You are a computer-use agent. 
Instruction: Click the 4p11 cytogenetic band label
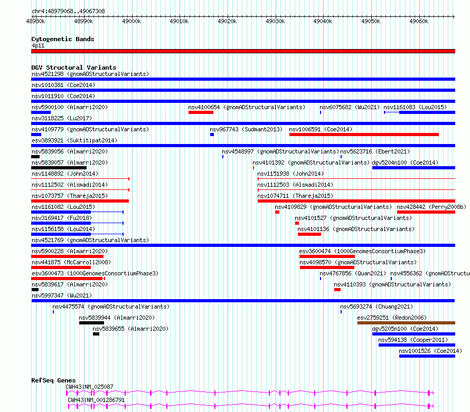pos(38,45)
